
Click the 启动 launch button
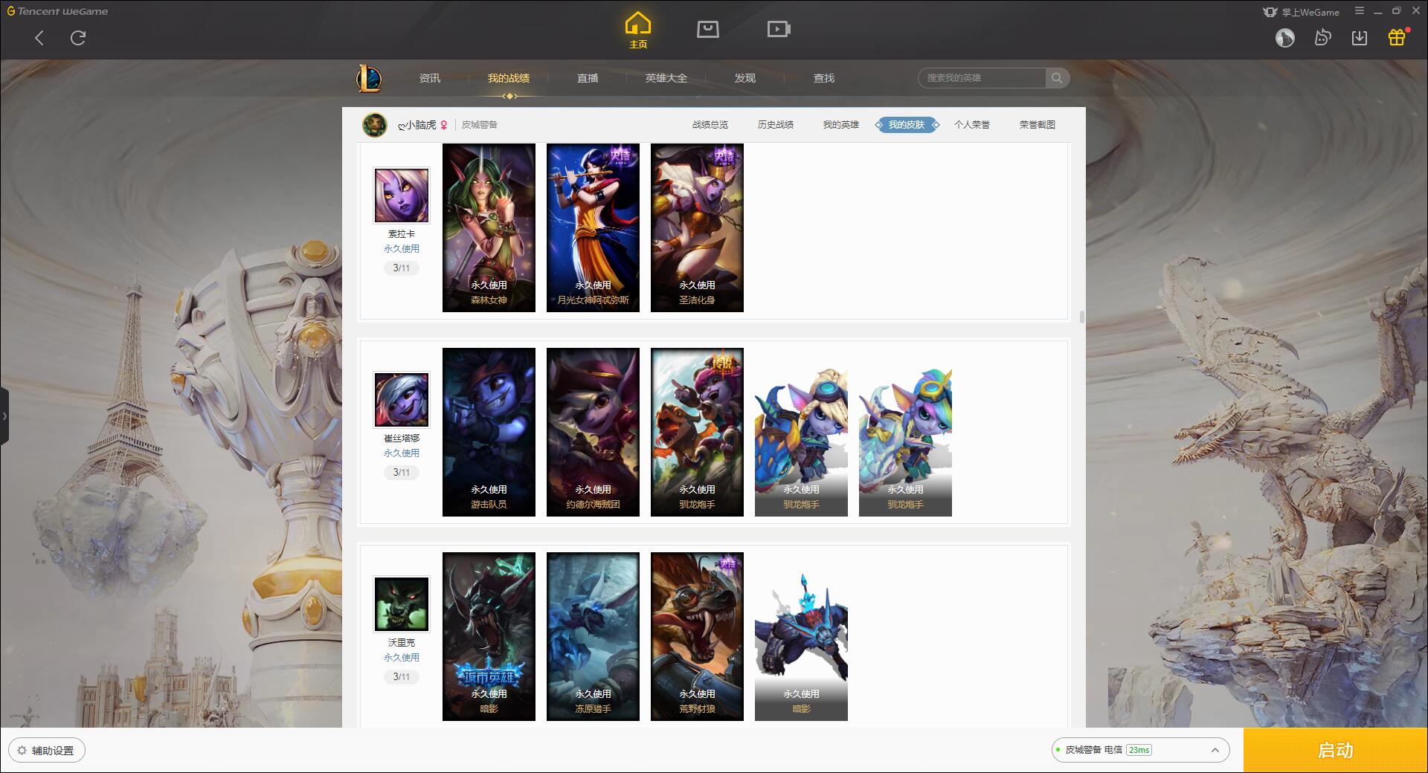(1336, 750)
